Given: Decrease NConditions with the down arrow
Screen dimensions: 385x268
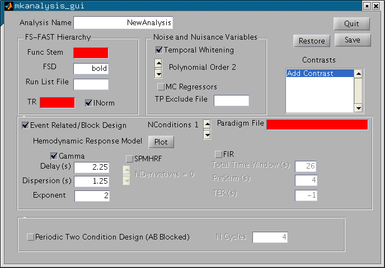Looking at the screenshot, I should tap(207, 134).
